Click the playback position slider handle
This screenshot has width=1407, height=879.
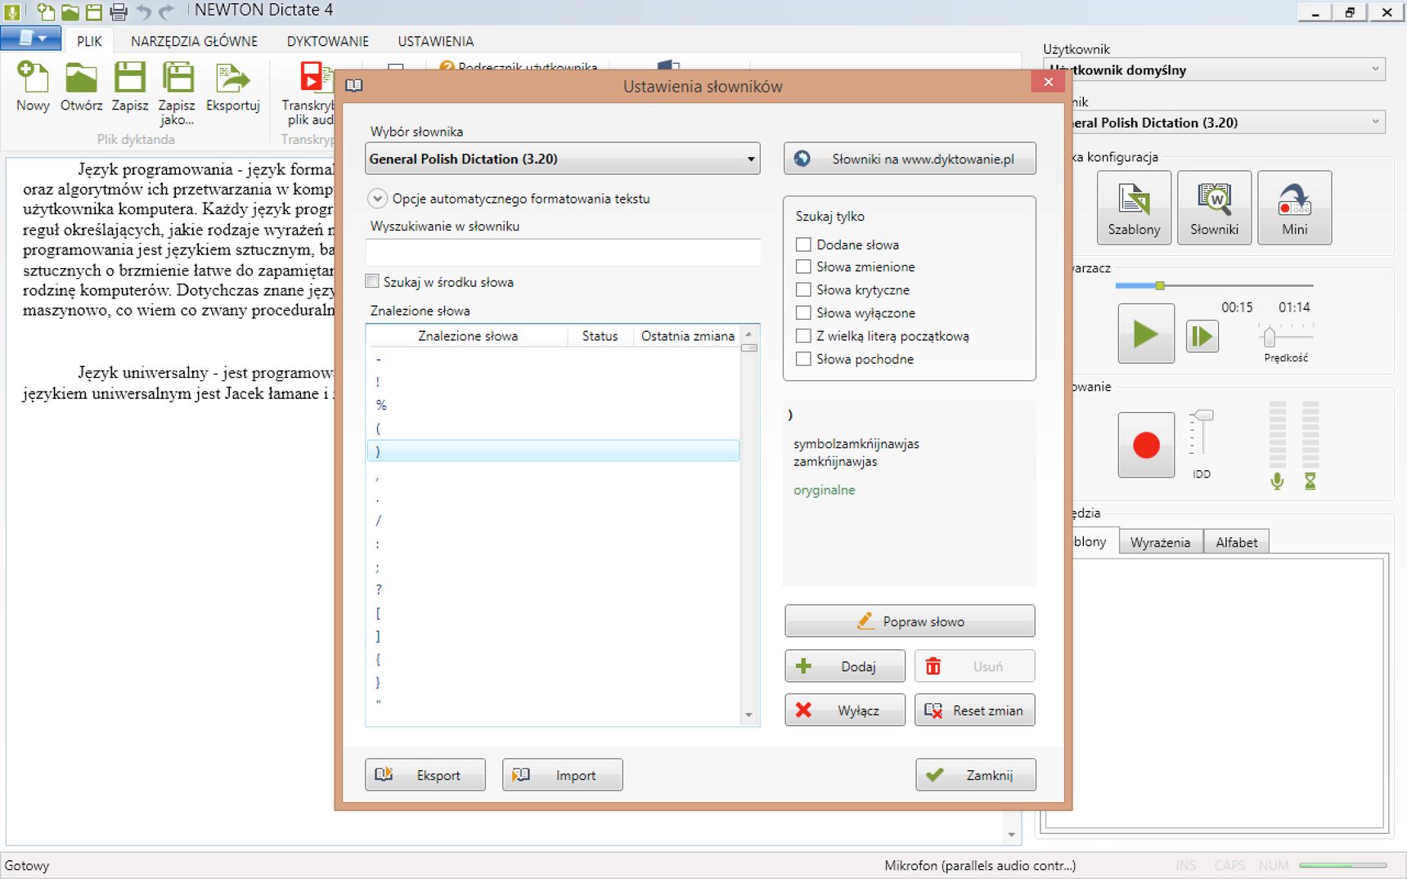point(1160,285)
